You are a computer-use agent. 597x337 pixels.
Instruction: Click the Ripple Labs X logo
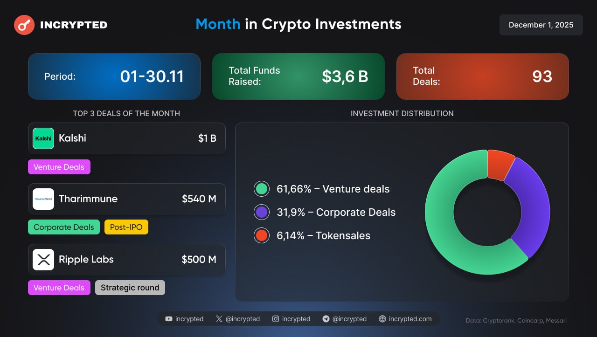(x=43, y=260)
